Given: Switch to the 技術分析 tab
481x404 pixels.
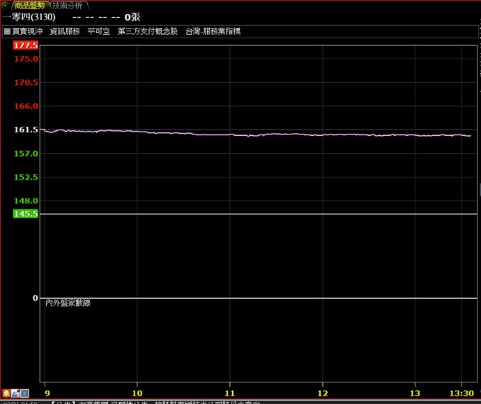Looking at the screenshot, I should pos(68,5).
